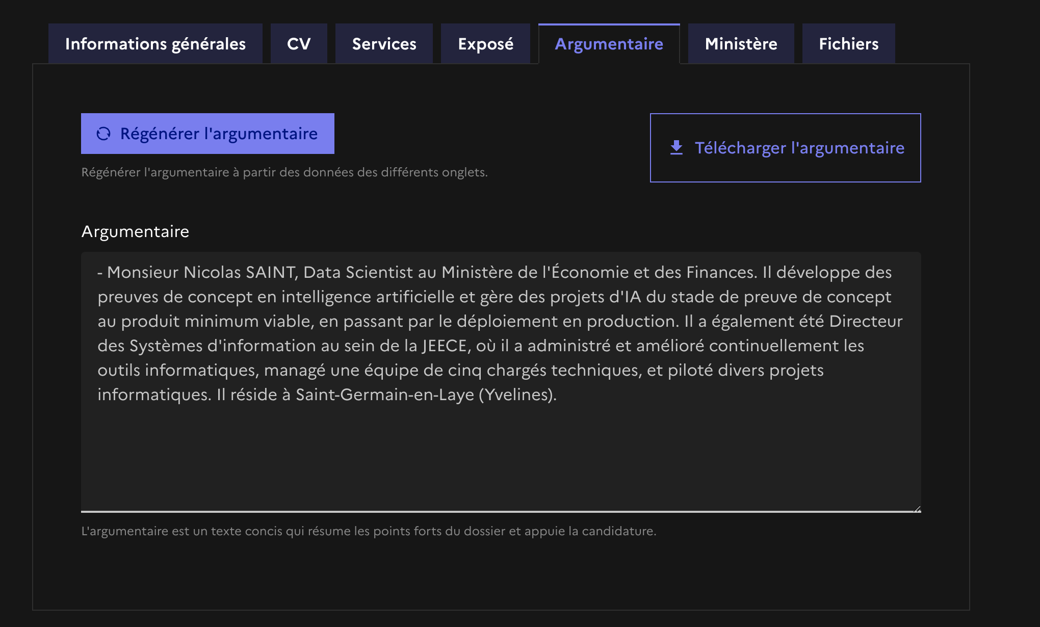Place cursor on the word JEECE
Image resolution: width=1040 pixels, height=627 pixels.
click(444, 346)
